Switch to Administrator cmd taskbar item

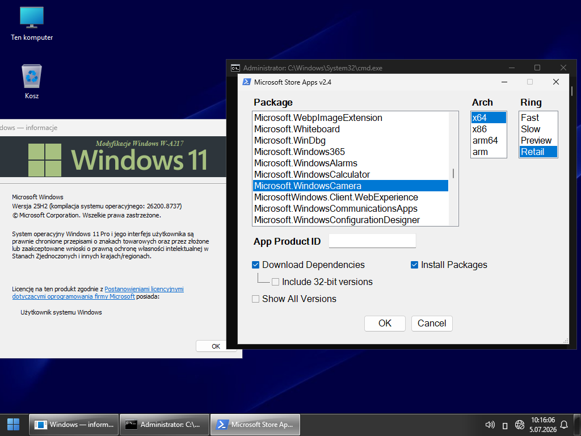coord(165,425)
